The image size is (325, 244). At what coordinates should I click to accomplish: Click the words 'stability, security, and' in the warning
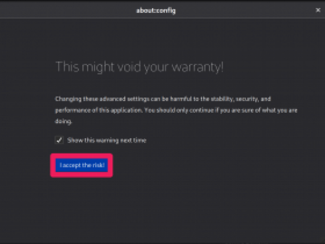point(241,99)
